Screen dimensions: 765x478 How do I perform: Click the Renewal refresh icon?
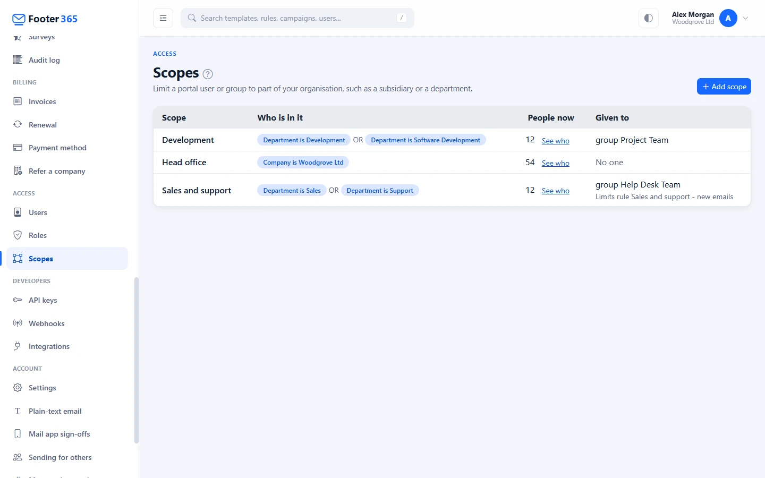[x=18, y=124]
